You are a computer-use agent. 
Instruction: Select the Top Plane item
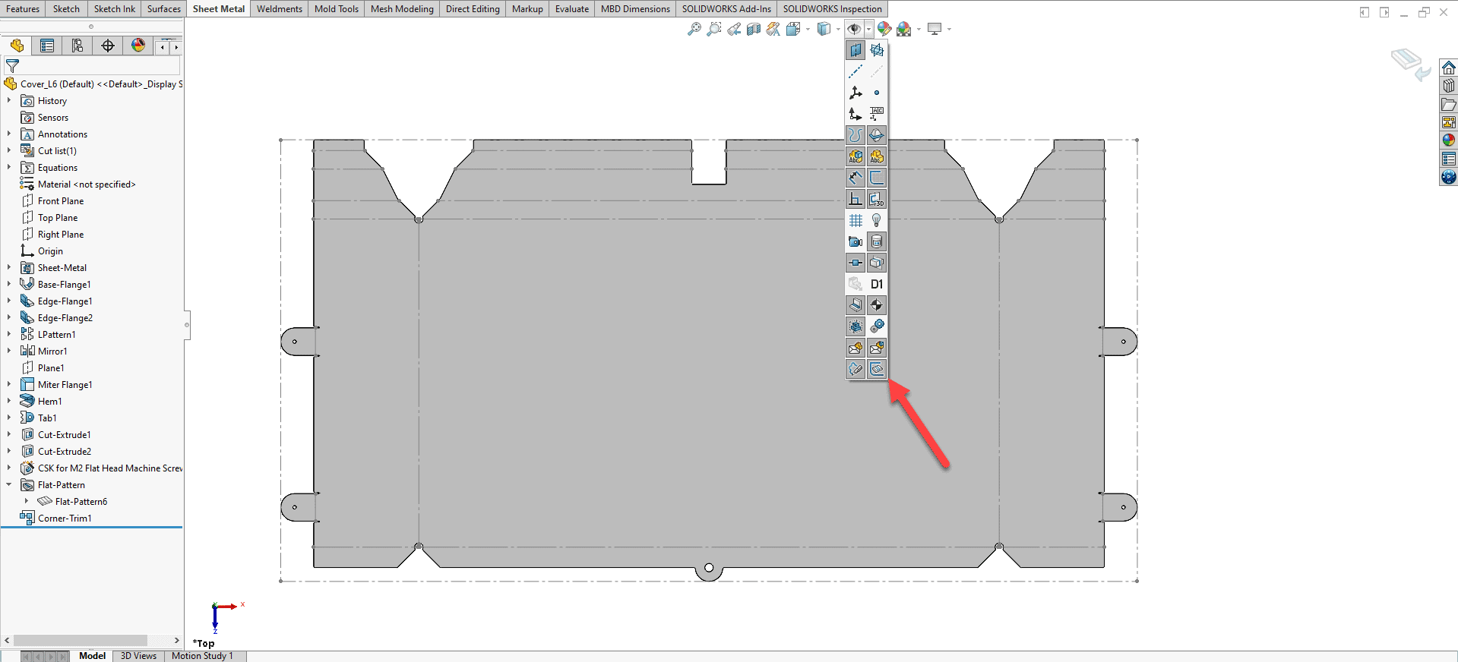pyautogui.click(x=57, y=217)
